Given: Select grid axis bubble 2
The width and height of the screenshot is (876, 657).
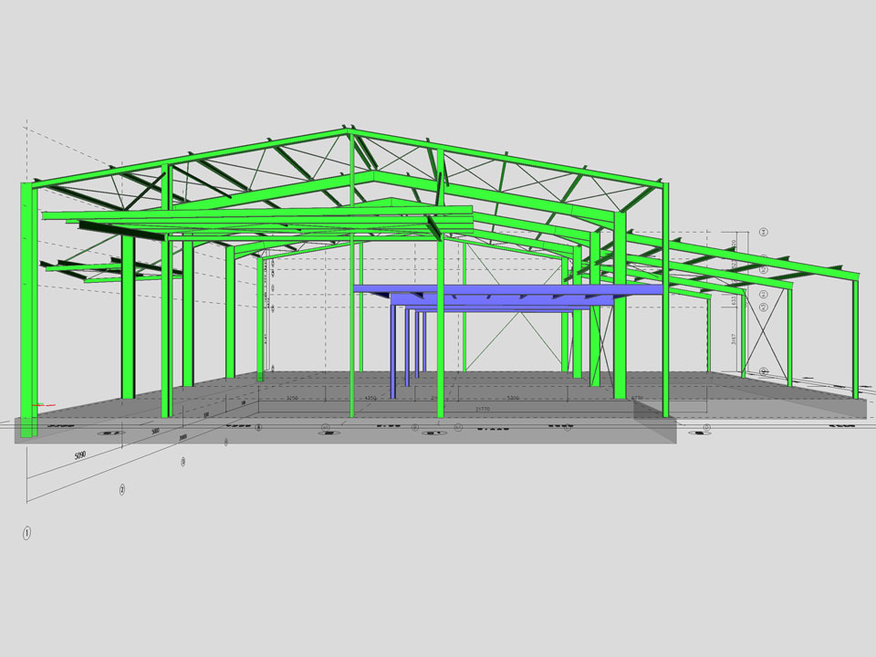Looking at the screenshot, I should (122, 489).
